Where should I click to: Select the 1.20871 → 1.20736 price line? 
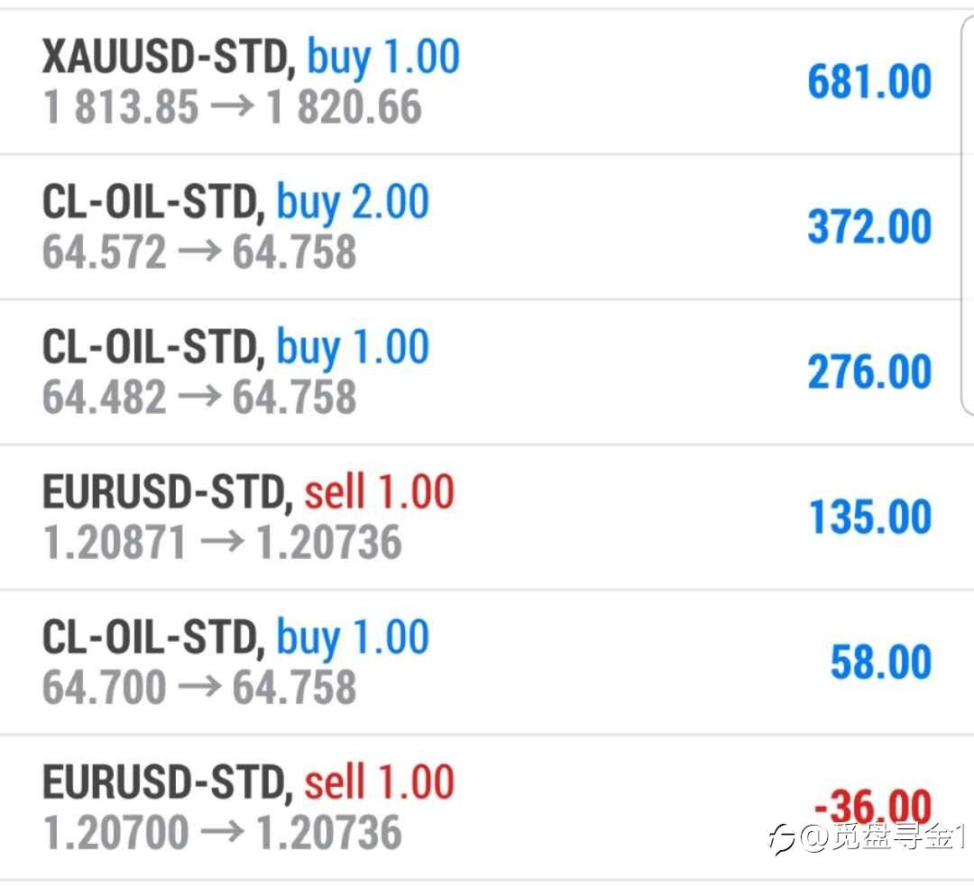222,543
